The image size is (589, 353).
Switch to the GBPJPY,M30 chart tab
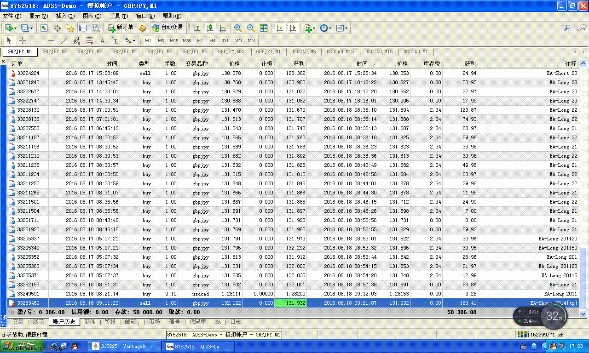231,51
